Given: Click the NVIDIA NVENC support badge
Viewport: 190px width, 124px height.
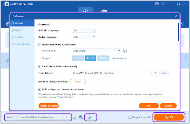Looking at the screenshot, I should (103, 58).
